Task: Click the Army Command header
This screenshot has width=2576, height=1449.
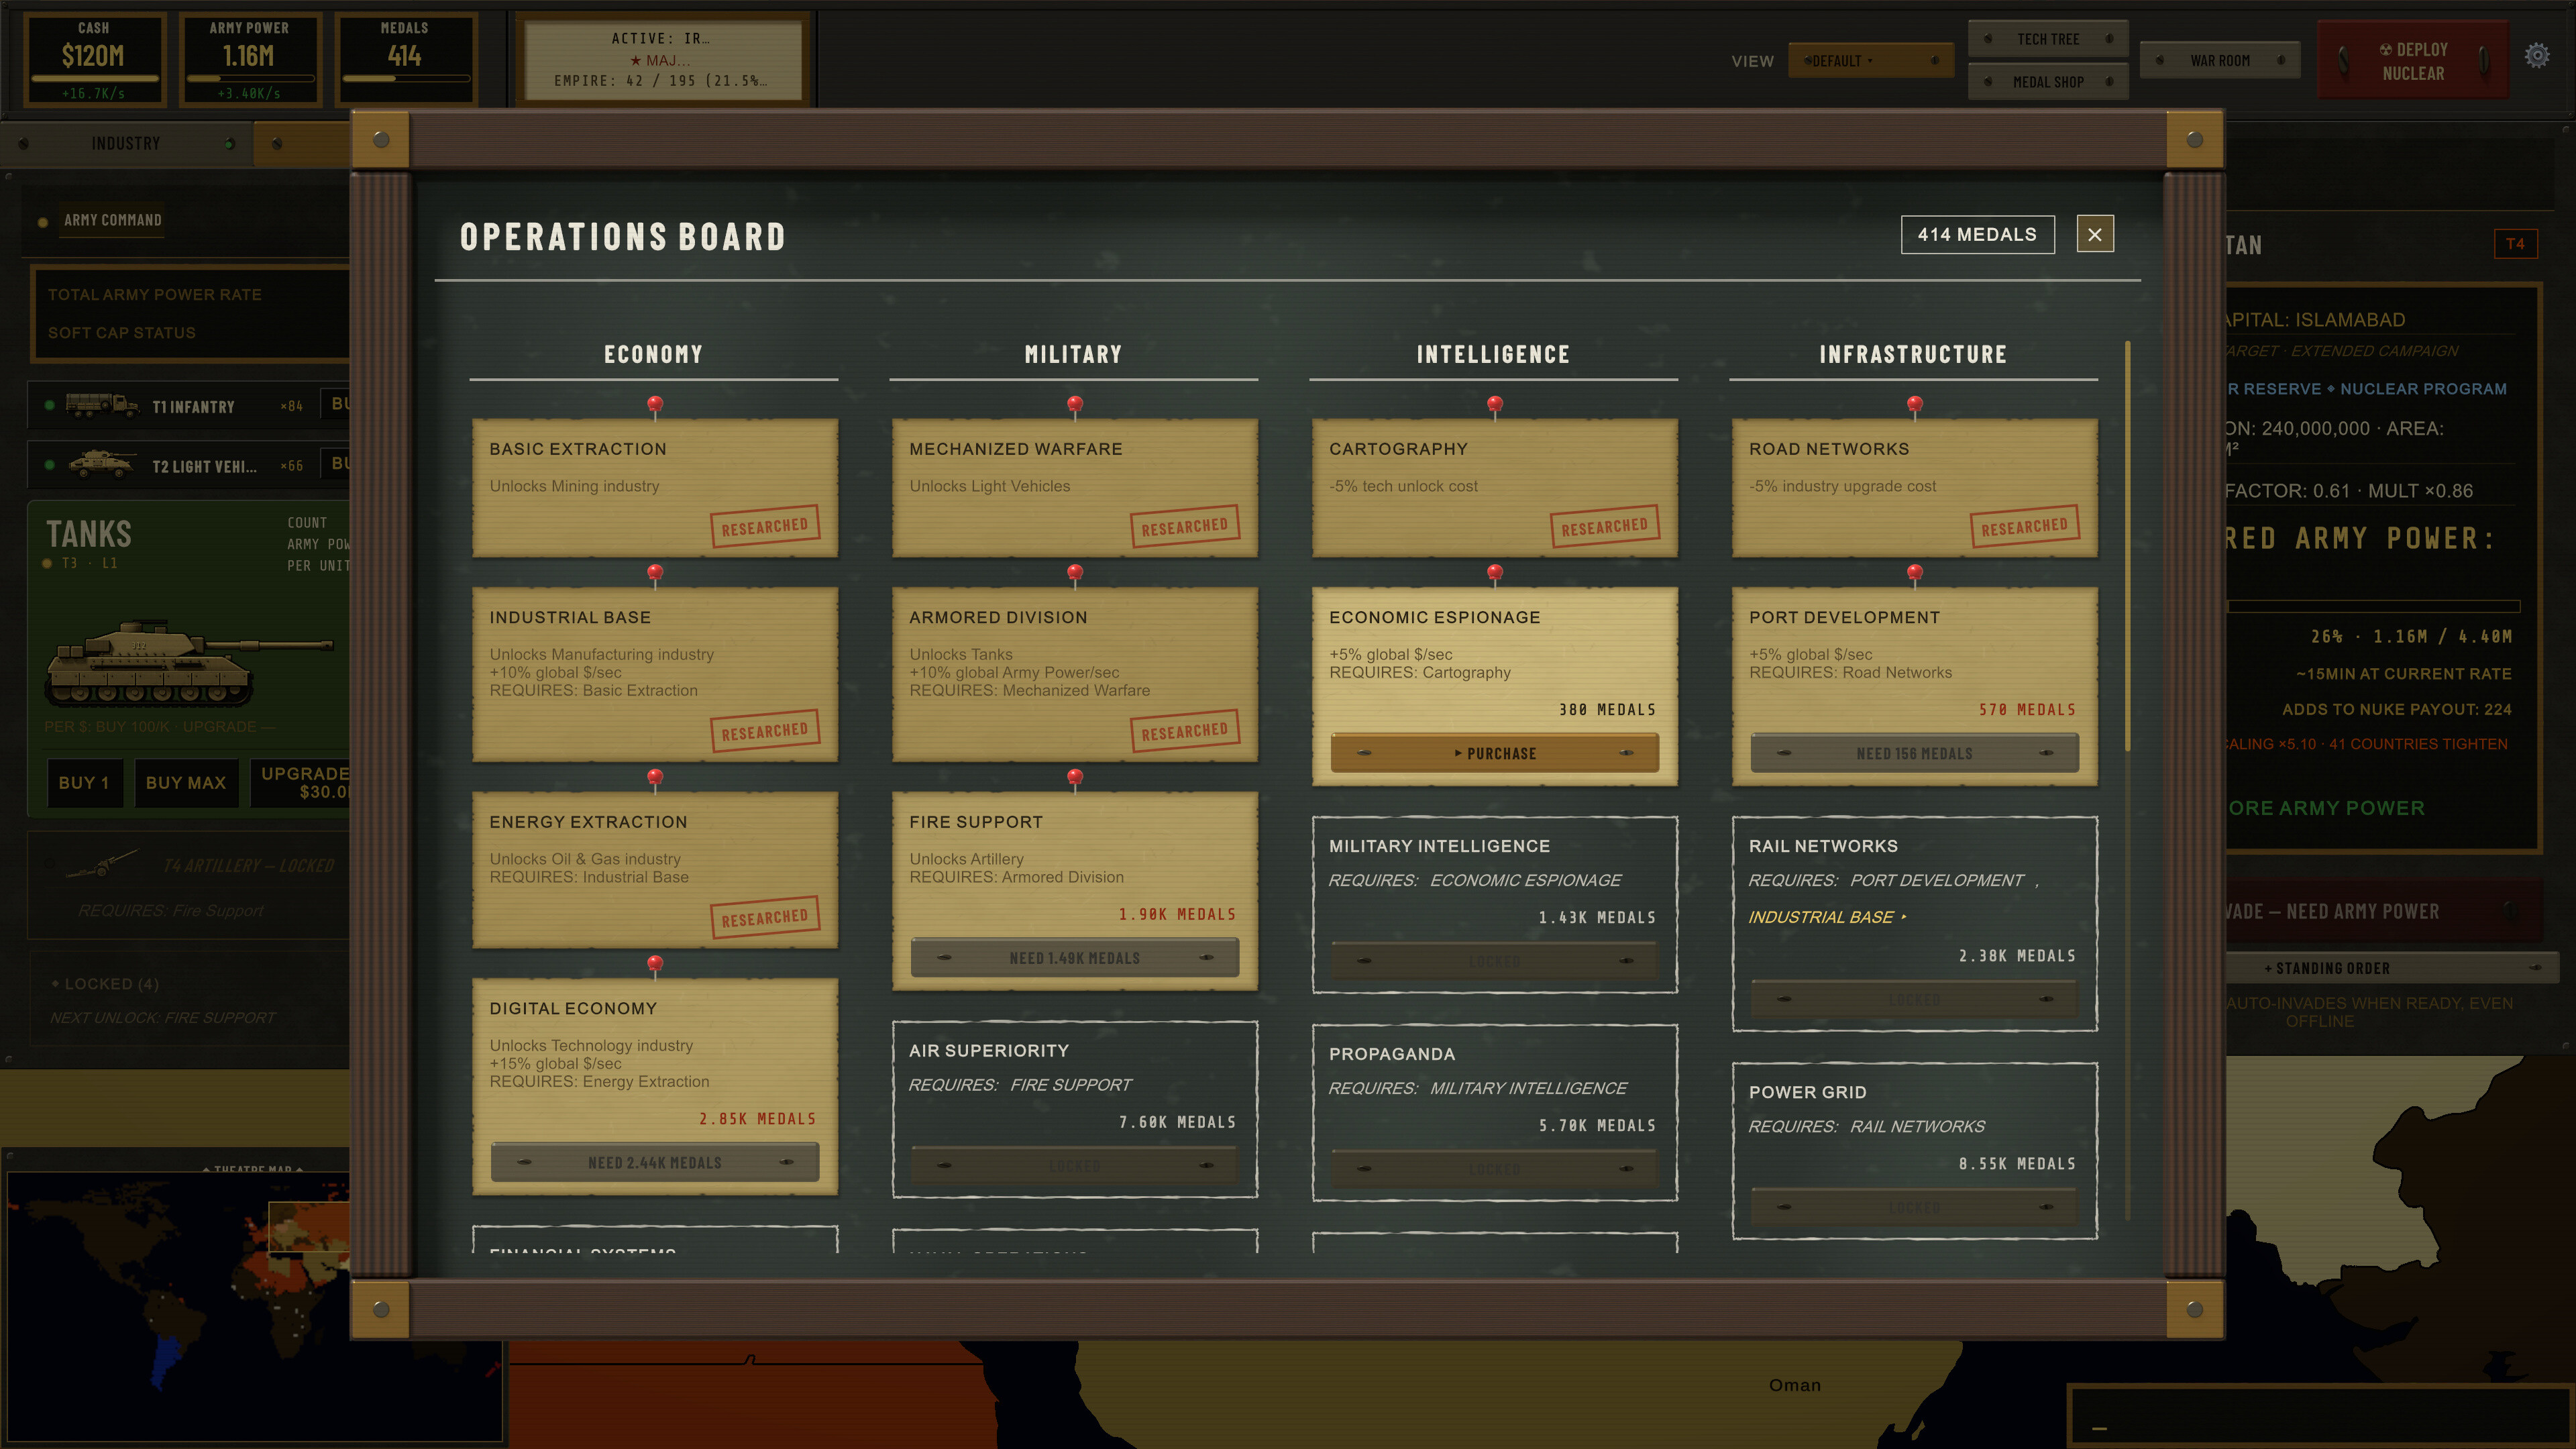Action: point(112,220)
